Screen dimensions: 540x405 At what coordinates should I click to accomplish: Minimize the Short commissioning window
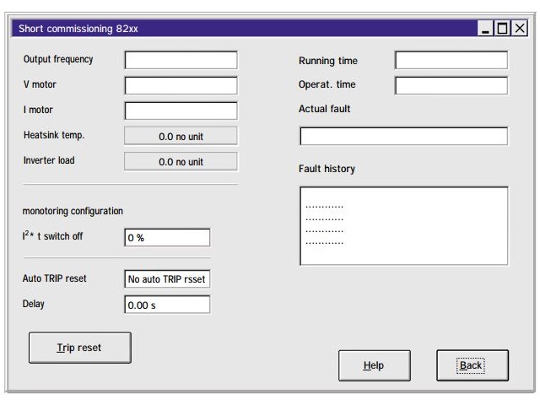pyautogui.click(x=487, y=29)
